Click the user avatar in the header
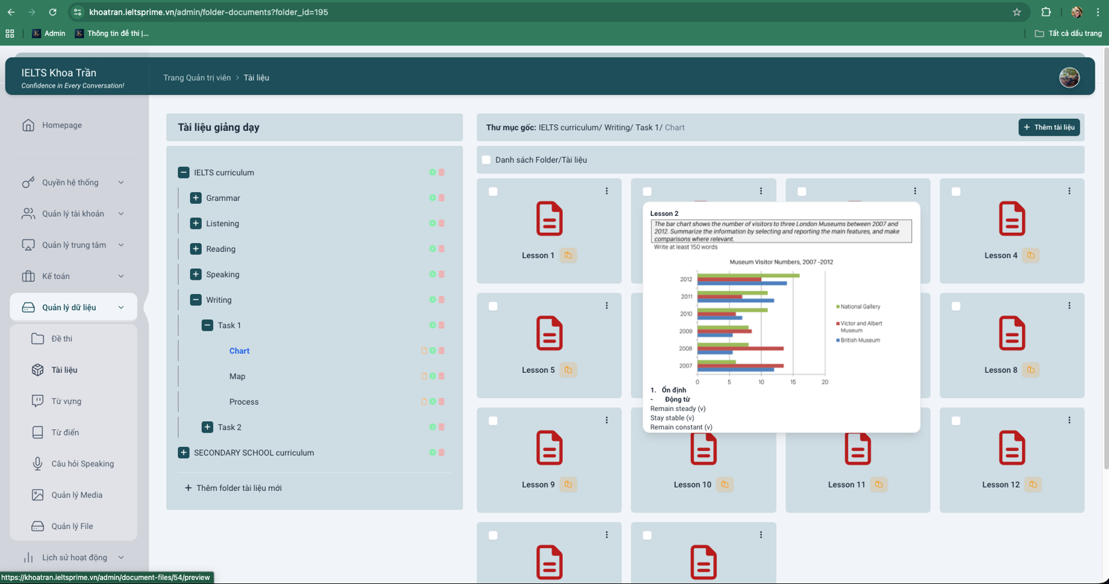1109x584 pixels. pyautogui.click(x=1069, y=77)
